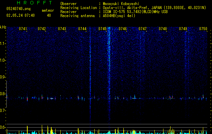This screenshot has height=134, width=212.
Task: Click the Observer label
Action: 68,4
